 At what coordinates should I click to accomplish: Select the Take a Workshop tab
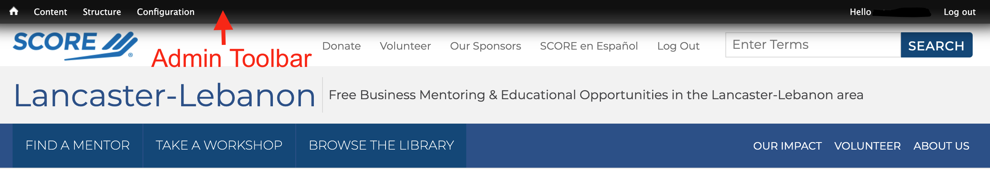219,145
